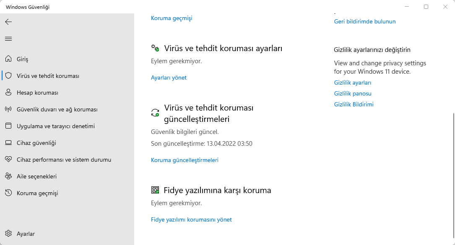Screen dimensions: 455x245
Task: Click Ayarları yönet under virus protection settings
Action: [x=169, y=77]
